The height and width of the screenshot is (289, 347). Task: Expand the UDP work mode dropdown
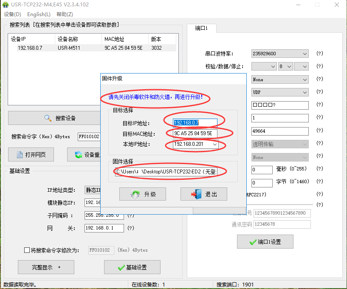pyautogui.click(x=305, y=92)
